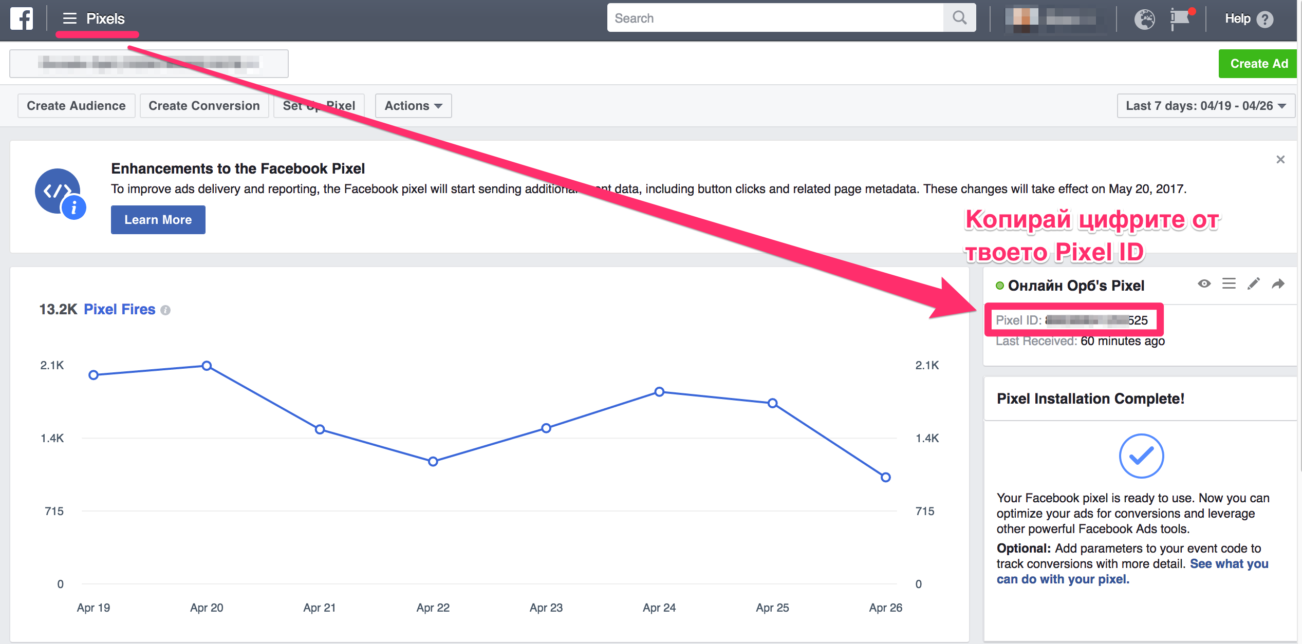Click the info icon beside Pixel Fires
Image resolution: width=1302 pixels, height=644 pixels.
point(165,310)
